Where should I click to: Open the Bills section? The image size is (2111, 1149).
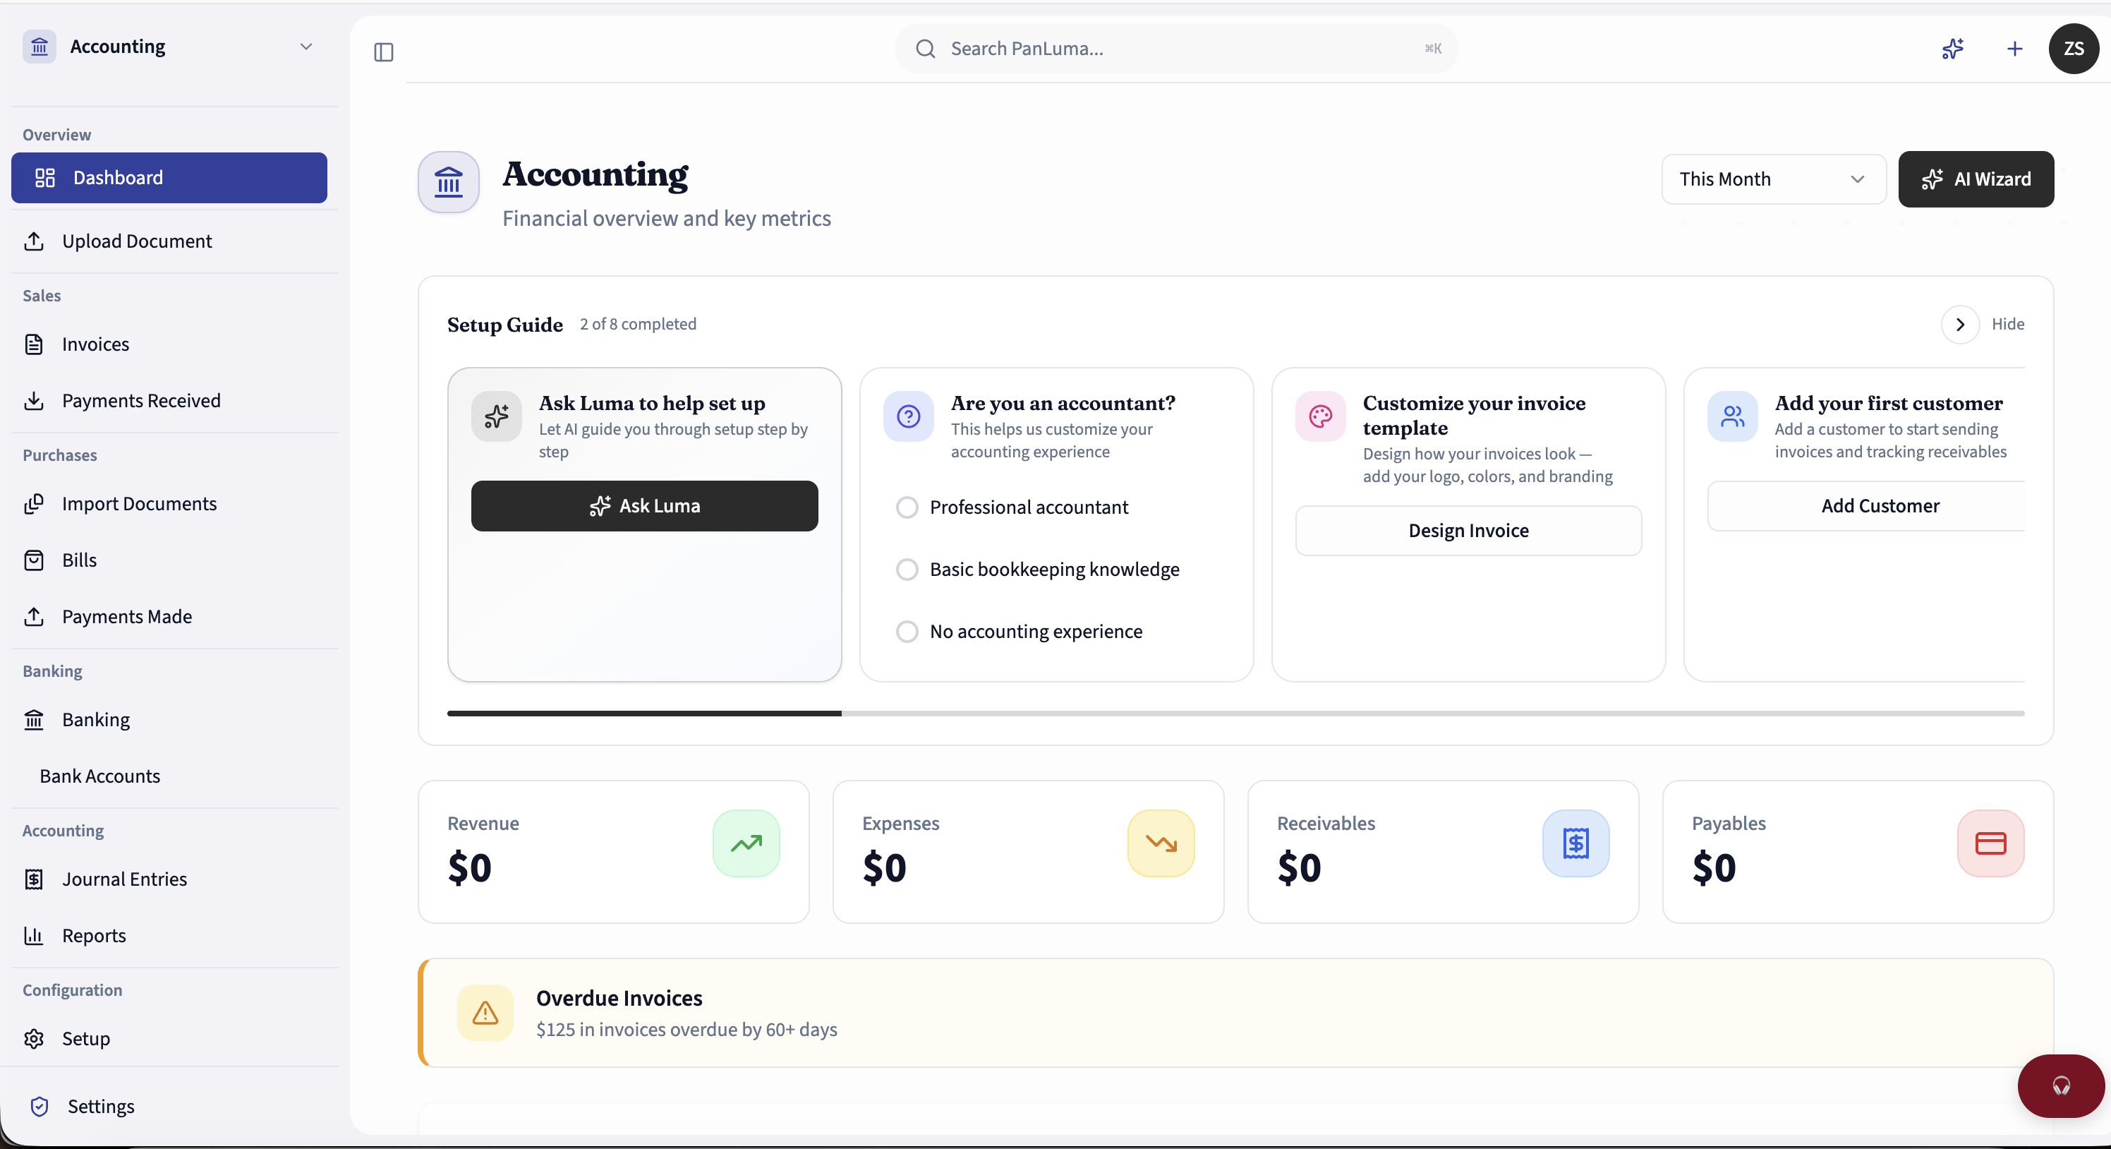(x=79, y=560)
